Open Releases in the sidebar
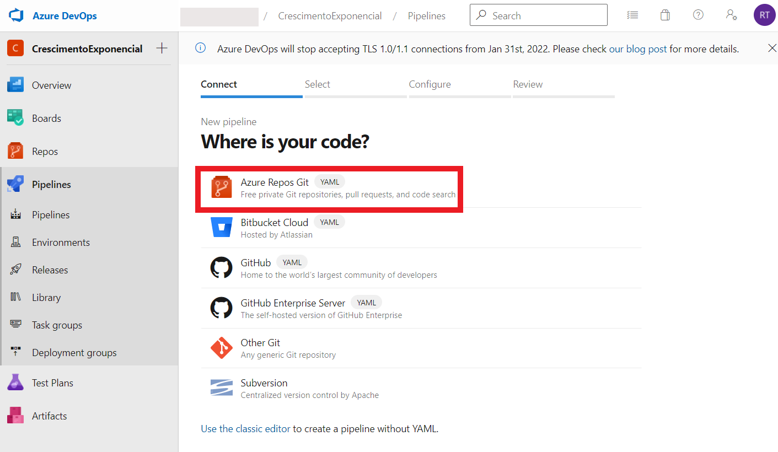This screenshot has height=452, width=778. pos(89,270)
